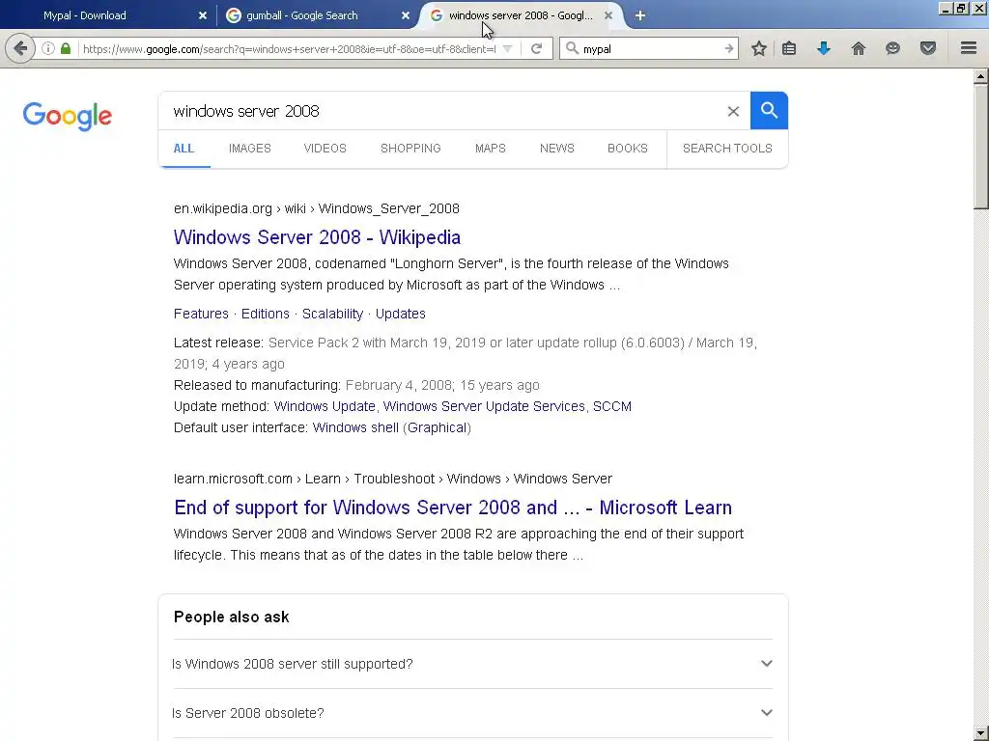Reload the page with the refresh icon

[536, 48]
